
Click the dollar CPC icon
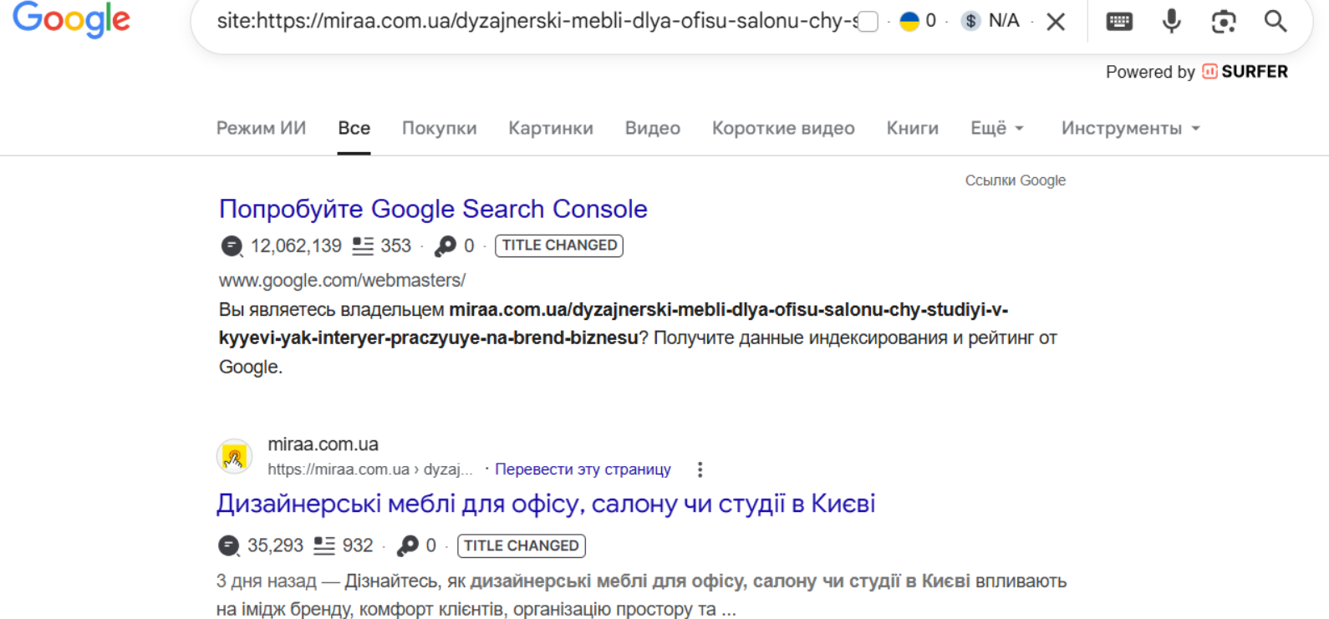[x=970, y=22]
